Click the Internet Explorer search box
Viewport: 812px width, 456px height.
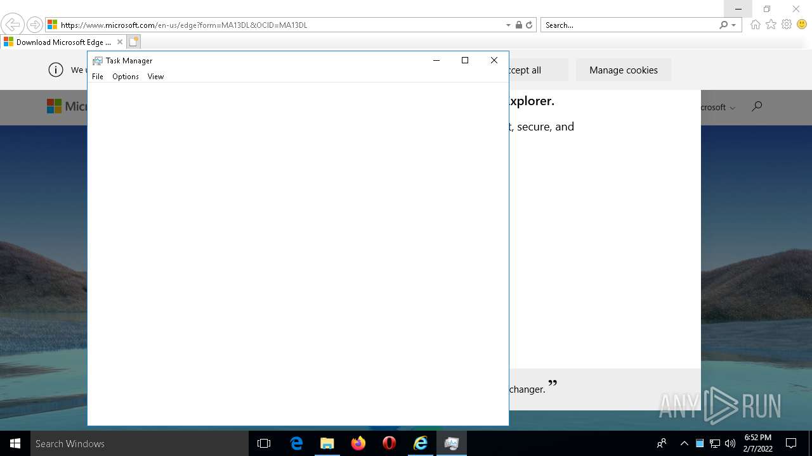click(631, 25)
